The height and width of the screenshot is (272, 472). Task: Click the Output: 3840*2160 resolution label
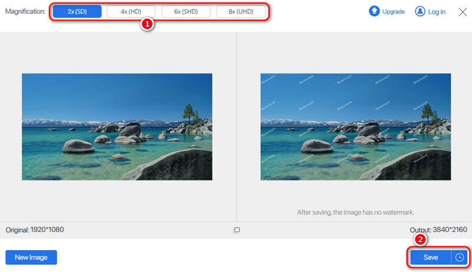point(438,230)
